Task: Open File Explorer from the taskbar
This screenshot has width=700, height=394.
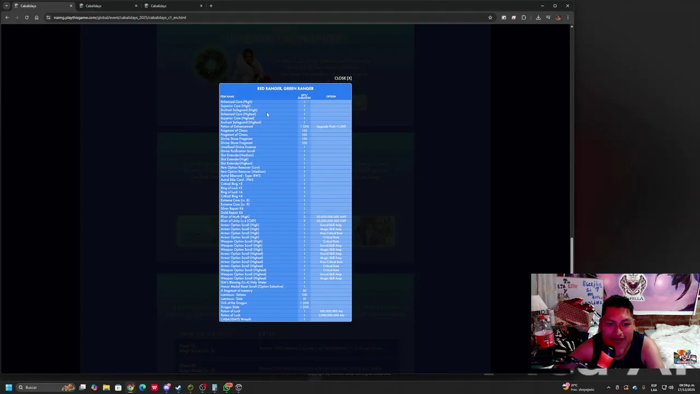Action: 106,387
